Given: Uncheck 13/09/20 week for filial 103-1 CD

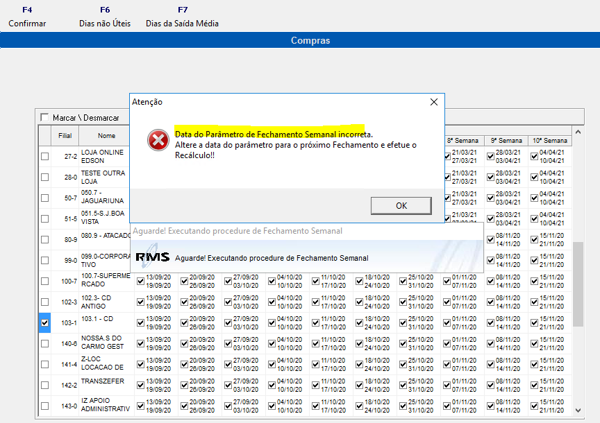Looking at the screenshot, I should (x=140, y=323).
